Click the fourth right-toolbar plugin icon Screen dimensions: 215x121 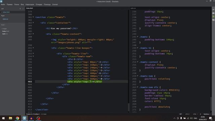tap(213, 20)
